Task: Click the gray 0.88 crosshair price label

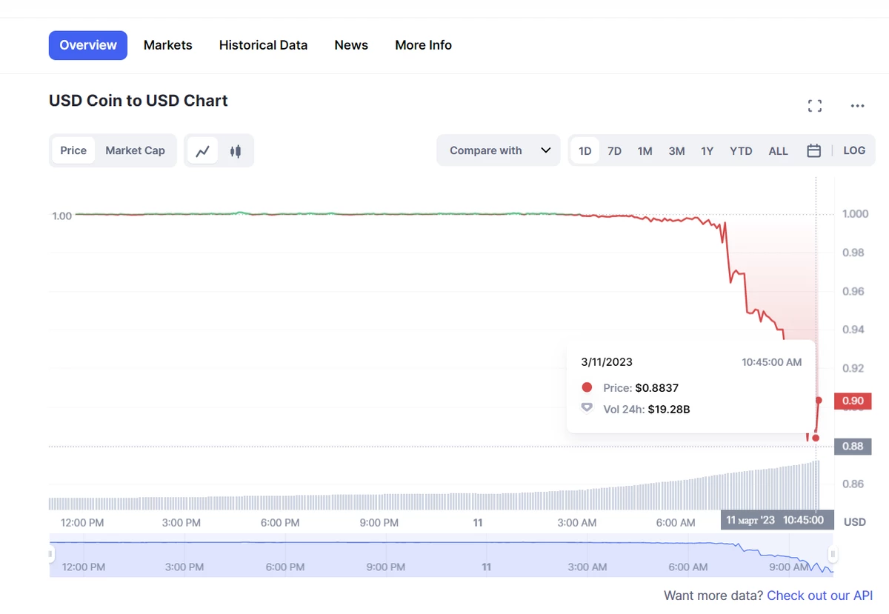Action: tap(853, 446)
